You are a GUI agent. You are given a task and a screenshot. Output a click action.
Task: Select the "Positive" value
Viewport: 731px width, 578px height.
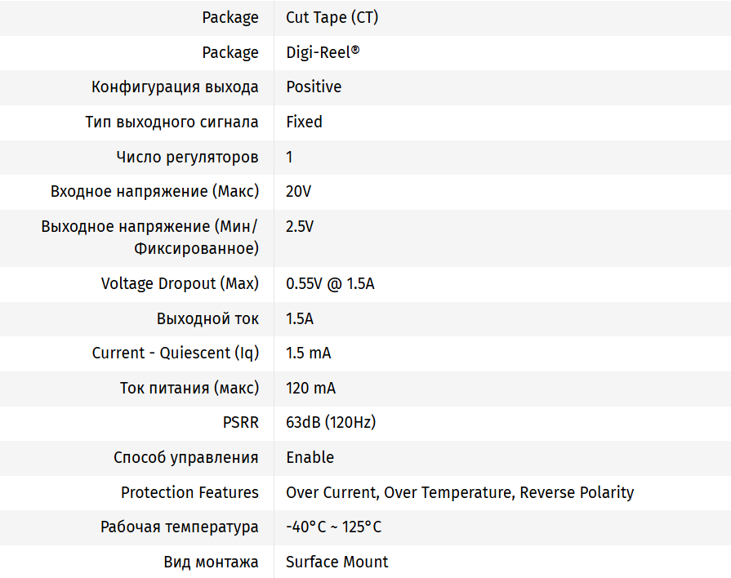[314, 87]
